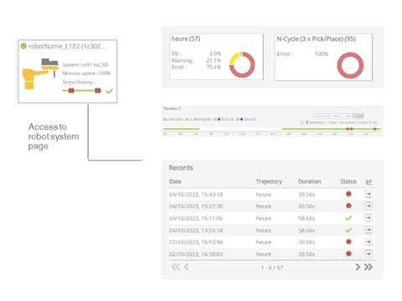Click last red event marker on timeline
402x301 pixels.
(x=375, y=129)
